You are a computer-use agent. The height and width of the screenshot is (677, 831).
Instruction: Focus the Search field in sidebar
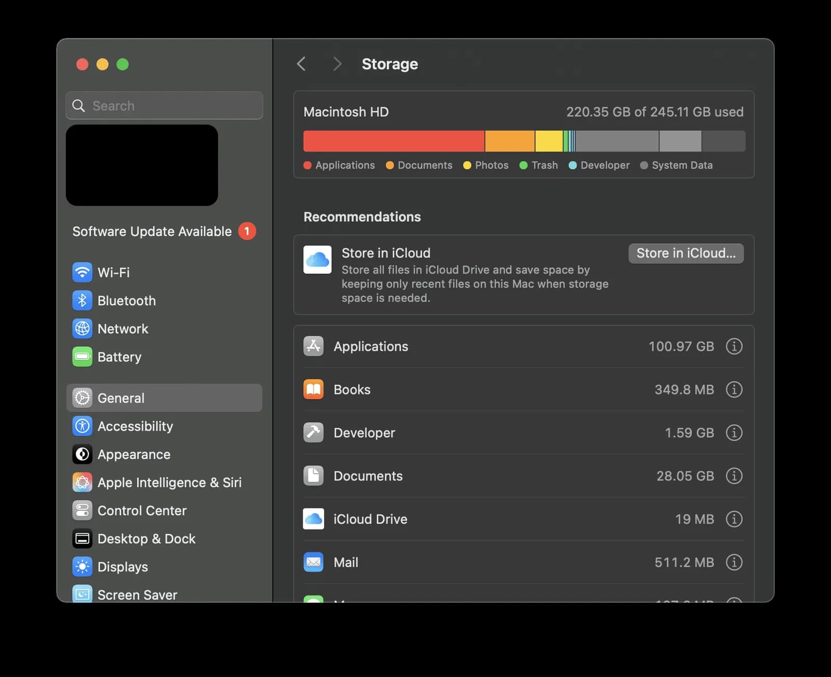(164, 105)
